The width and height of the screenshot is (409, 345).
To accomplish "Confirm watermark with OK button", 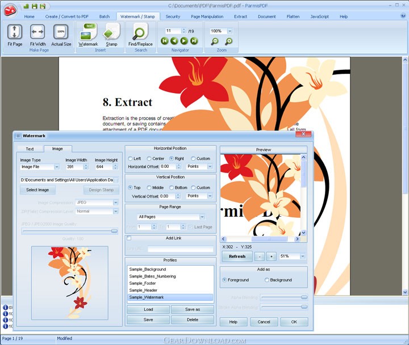I will coord(294,322).
